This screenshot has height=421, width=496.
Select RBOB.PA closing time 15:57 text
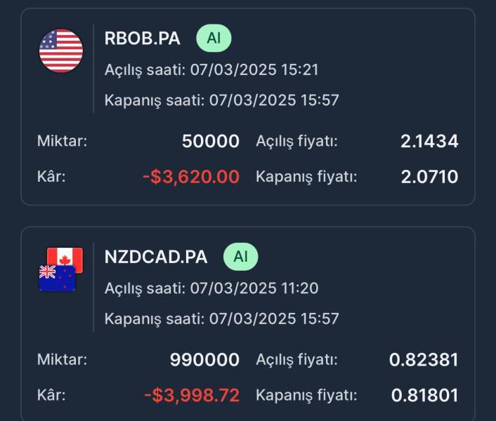[x=221, y=100]
